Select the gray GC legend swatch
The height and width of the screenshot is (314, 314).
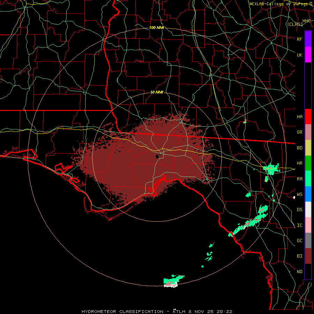click(308, 240)
